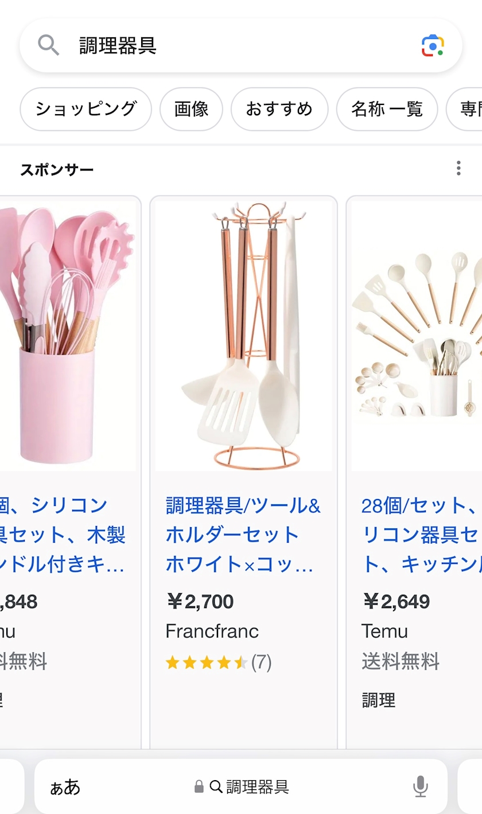Tap the magnifier search icon
This screenshot has width=482, height=814.
point(49,45)
